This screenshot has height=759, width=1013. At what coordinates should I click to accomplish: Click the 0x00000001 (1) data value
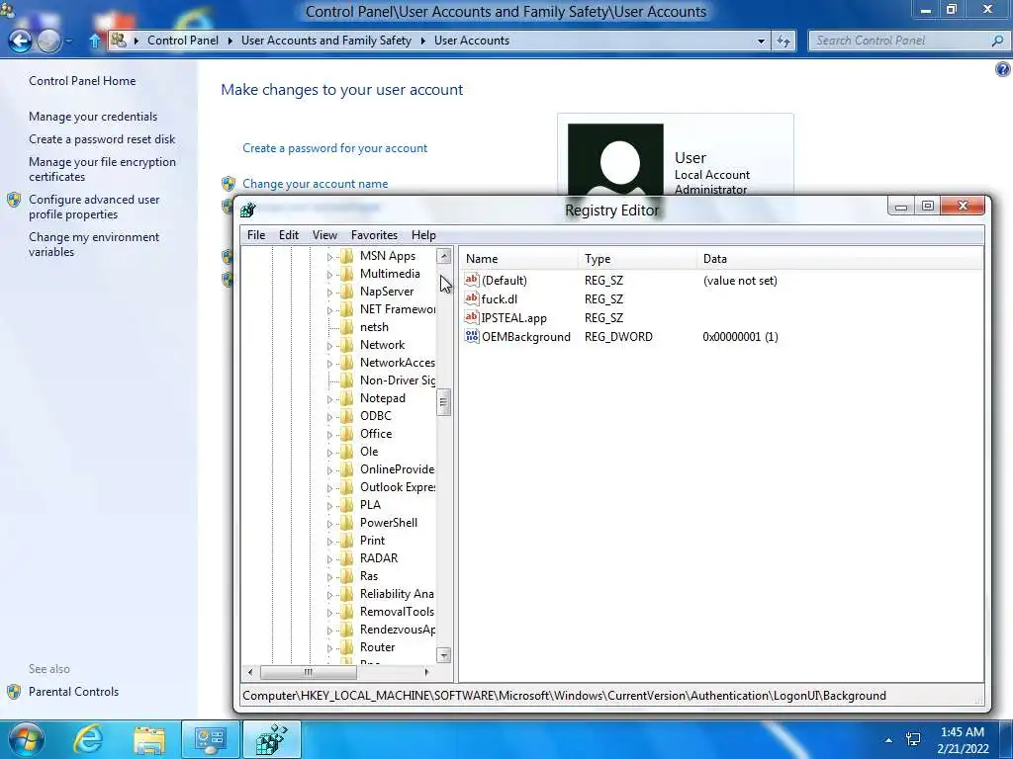click(740, 336)
